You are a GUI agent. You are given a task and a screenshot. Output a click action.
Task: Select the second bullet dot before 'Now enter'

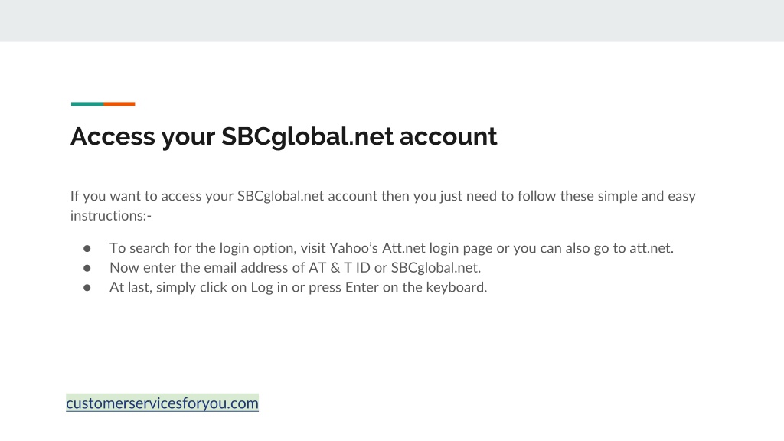click(x=87, y=268)
